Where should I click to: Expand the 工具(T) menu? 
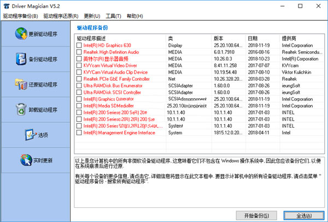click(x=114, y=16)
